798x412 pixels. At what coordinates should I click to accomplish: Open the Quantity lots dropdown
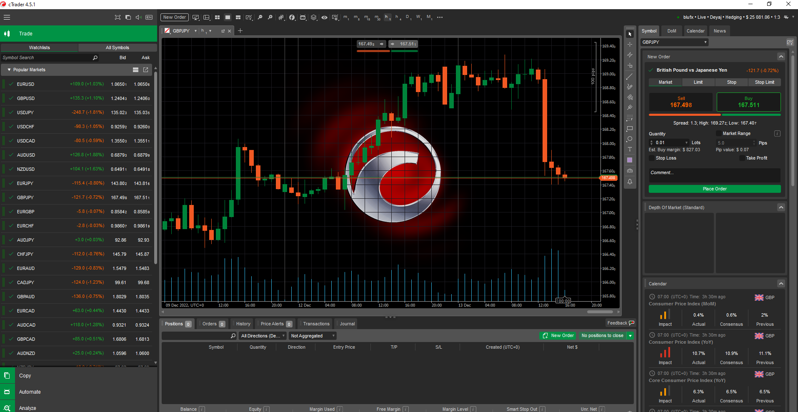tap(686, 142)
